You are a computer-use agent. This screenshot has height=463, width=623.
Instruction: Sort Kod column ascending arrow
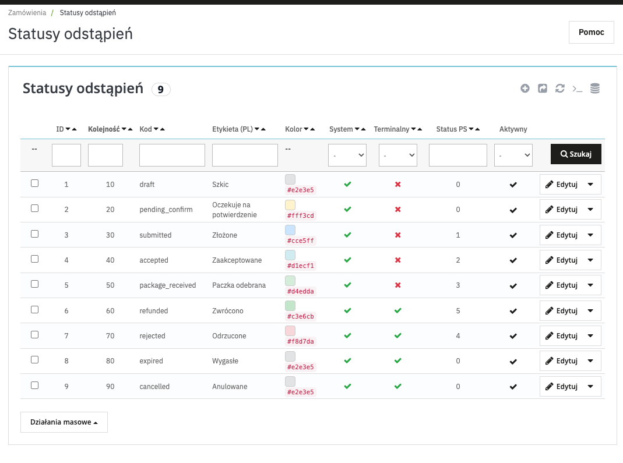click(x=163, y=129)
